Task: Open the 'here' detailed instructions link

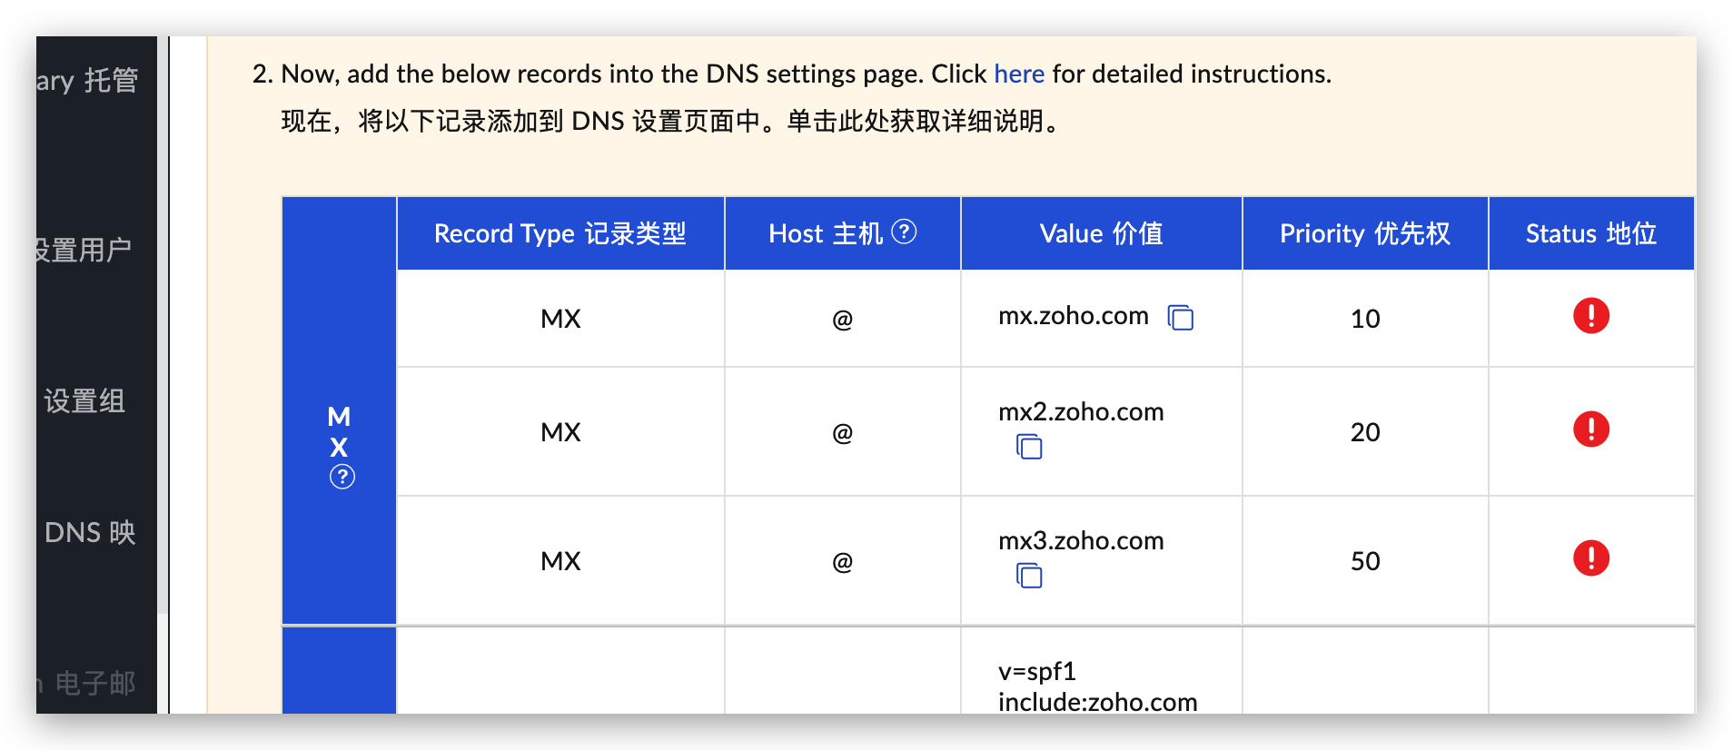Action: [x=1019, y=74]
